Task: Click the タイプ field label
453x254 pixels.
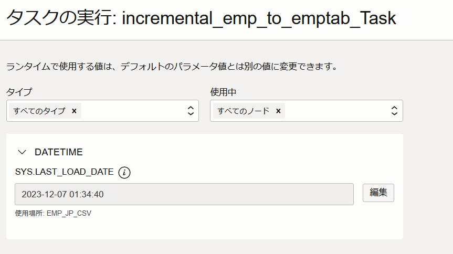Action: [x=19, y=92]
